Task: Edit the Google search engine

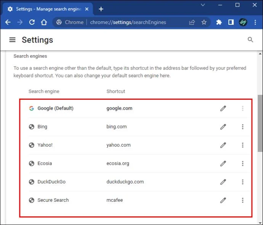Action: (223, 109)
